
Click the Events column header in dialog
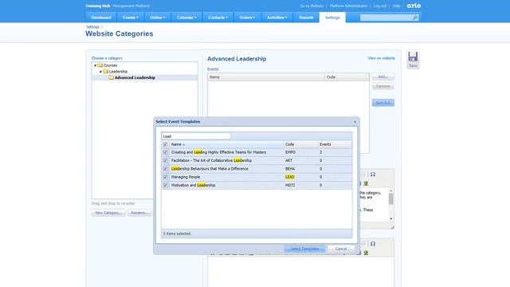pos(335,144)
